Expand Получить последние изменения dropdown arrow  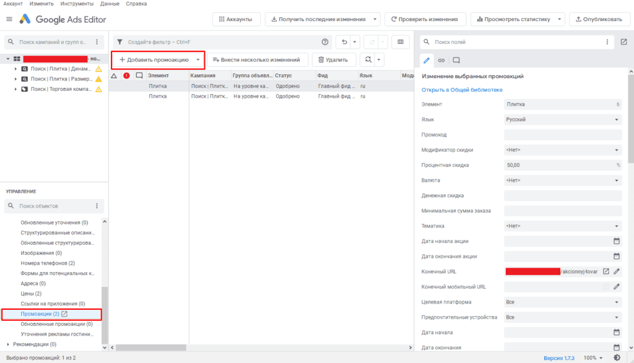click(x=375, y=19)
